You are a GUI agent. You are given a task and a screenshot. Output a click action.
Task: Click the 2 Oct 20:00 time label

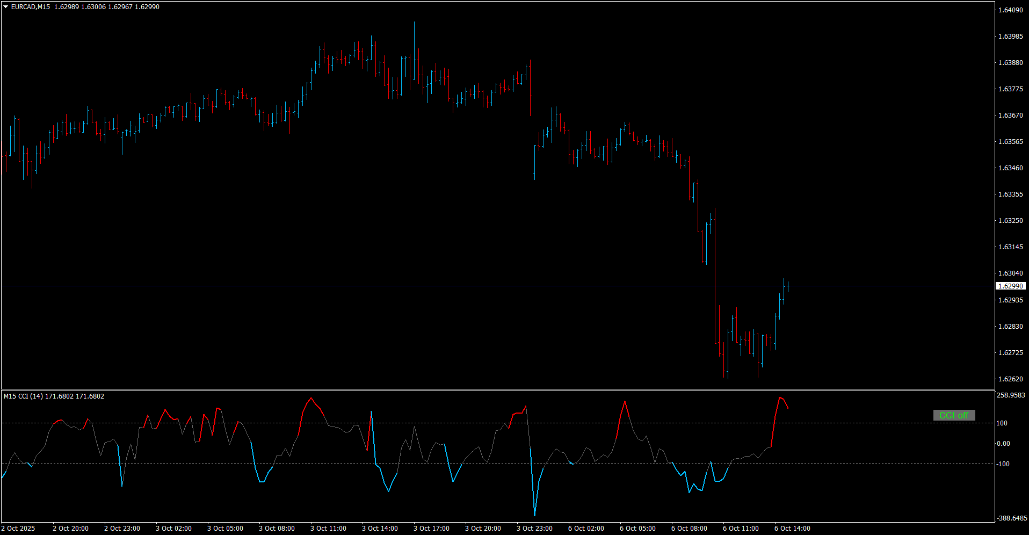click(70, 529)
